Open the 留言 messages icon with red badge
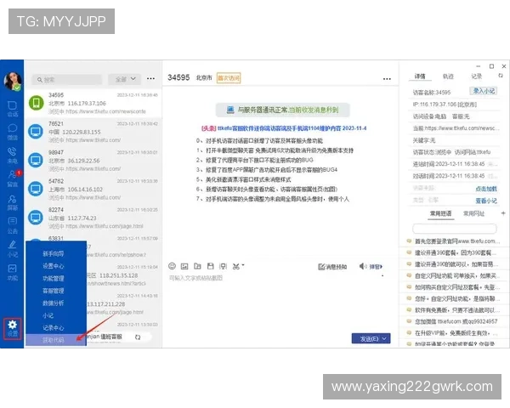The width and height of the screenshot is (510, 408). (13, 178)
